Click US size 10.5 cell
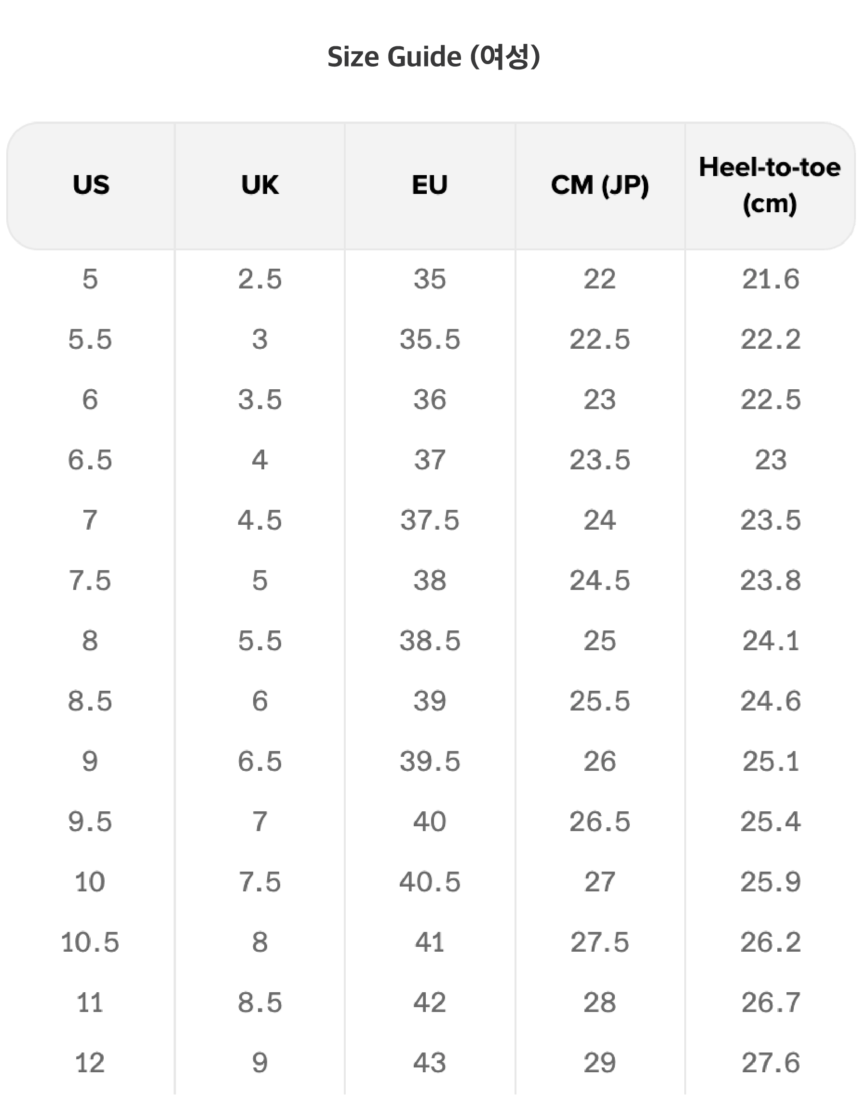Viewport: 868px width, 1107px height. click(90, 942)
